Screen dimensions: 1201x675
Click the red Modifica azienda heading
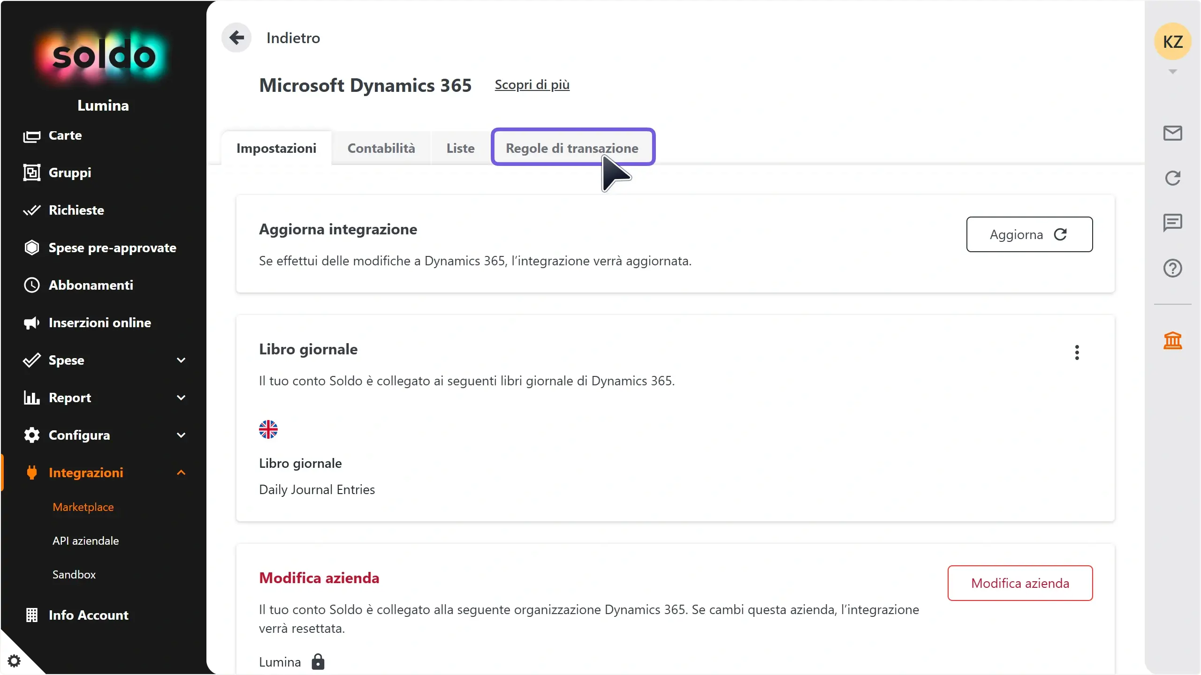319,578
